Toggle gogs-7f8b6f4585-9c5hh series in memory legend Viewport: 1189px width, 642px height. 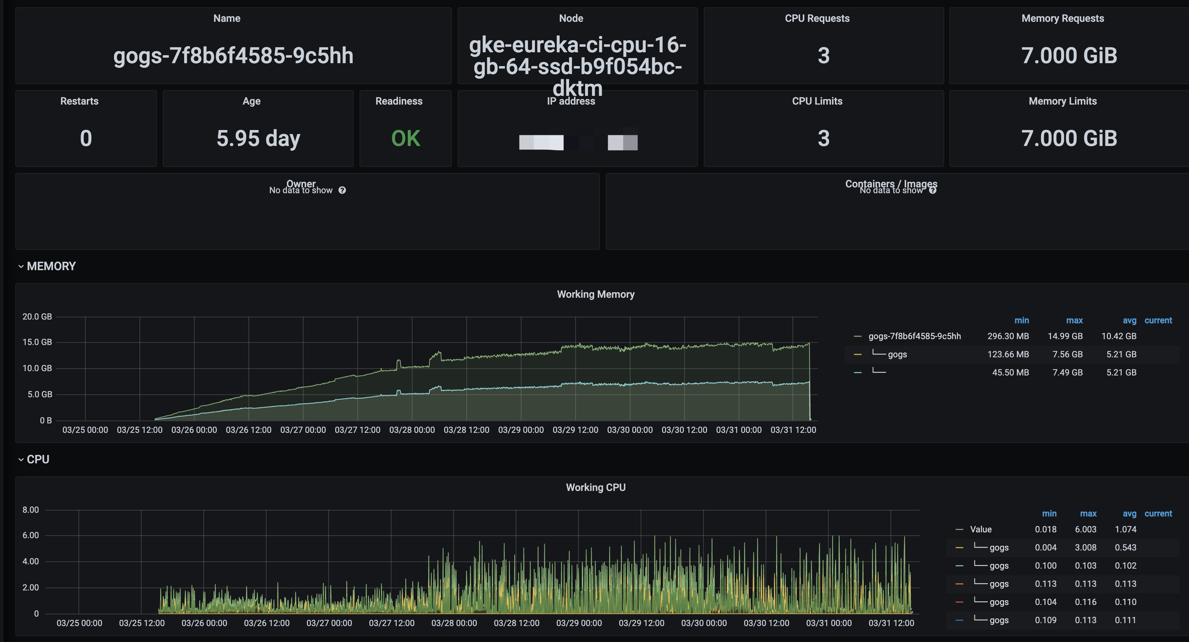tap(914, 336)
